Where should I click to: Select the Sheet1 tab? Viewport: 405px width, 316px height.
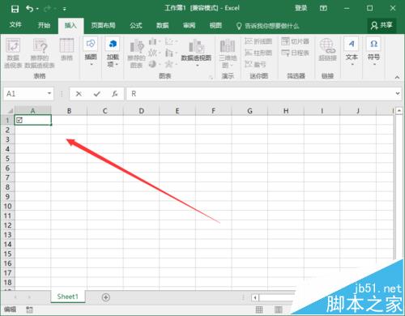tap(68, 297)
